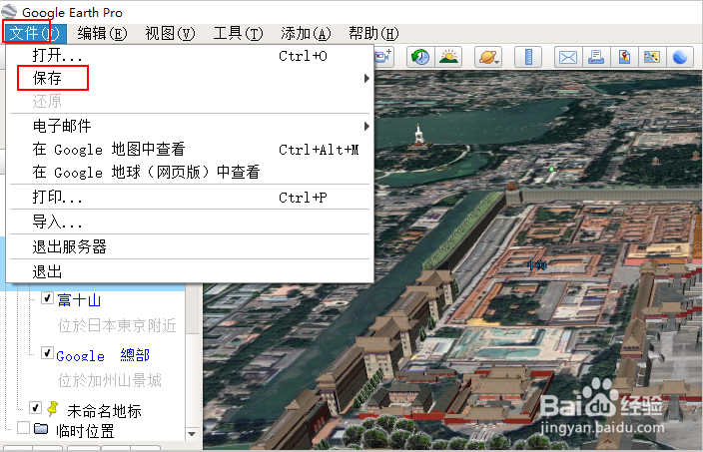Select the 未命名地标 tree item
Viewport: 703px width, 452px height.
pos(104,411)
